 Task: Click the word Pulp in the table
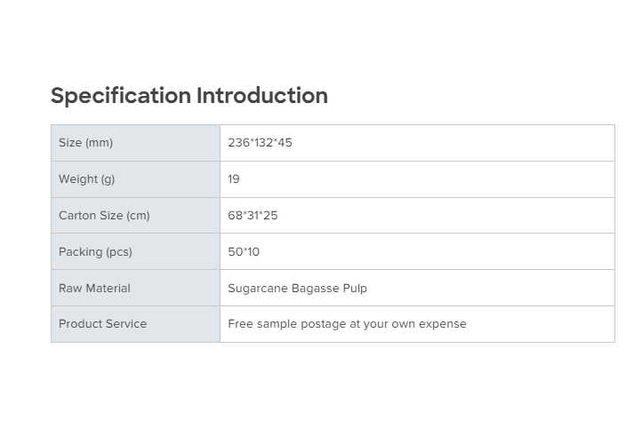(x=355, y=289)
